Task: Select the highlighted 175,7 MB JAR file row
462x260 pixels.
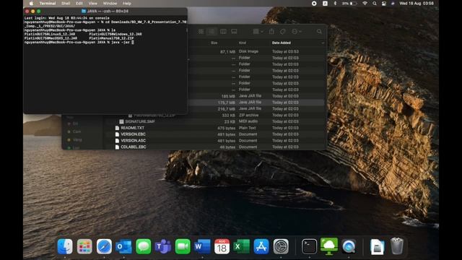Action: (x=257, y=103)
